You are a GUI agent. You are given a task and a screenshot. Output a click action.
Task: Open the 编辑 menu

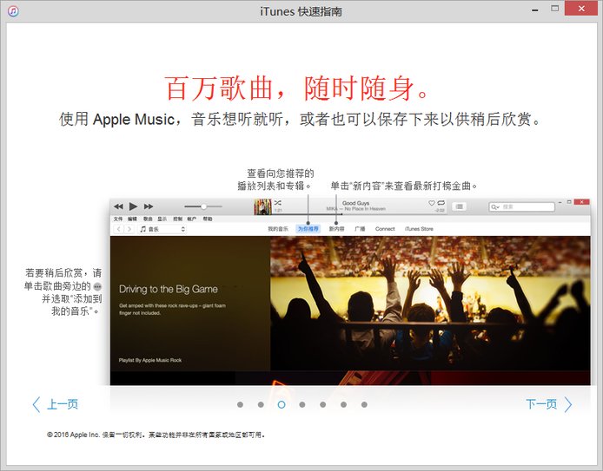132,219
